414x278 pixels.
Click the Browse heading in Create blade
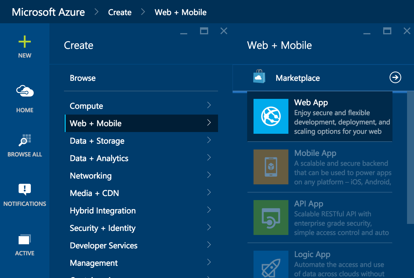pyautogui.click(x=83, y=78)
